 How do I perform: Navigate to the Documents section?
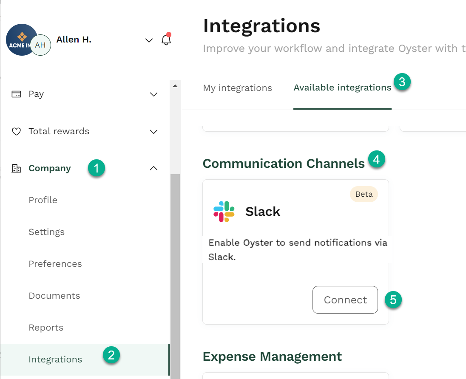(x=54, y=295)
